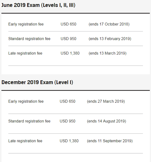
Task: Click ends 13 February 2019 text
Action: click(110, 39)
